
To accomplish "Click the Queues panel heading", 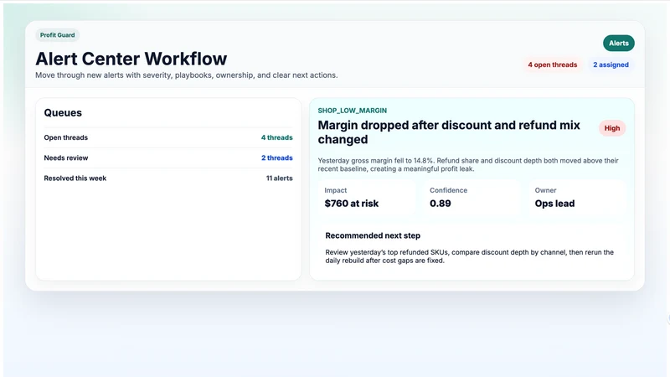I will (63, 113).
